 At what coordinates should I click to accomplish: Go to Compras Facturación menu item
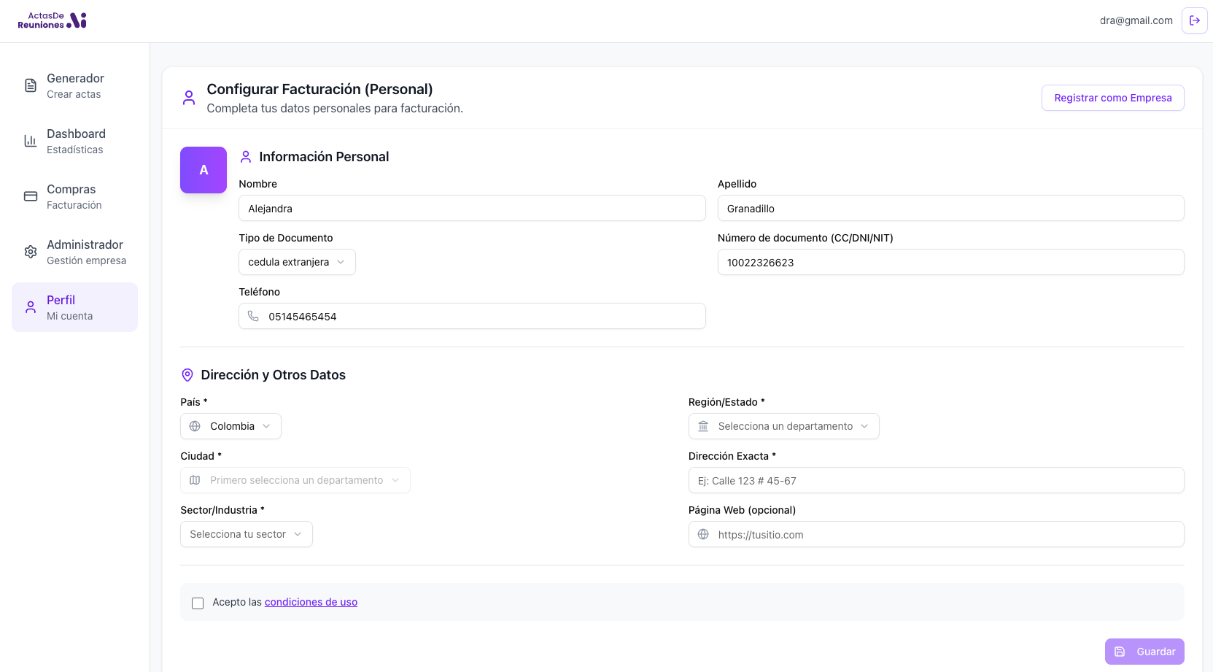tap(74, 196)
